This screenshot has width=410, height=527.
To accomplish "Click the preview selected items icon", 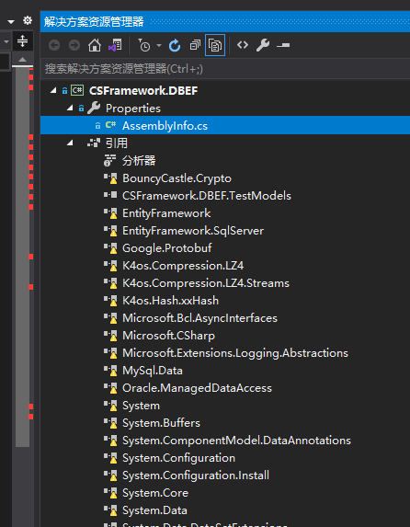I will click(x=283, y=45).
